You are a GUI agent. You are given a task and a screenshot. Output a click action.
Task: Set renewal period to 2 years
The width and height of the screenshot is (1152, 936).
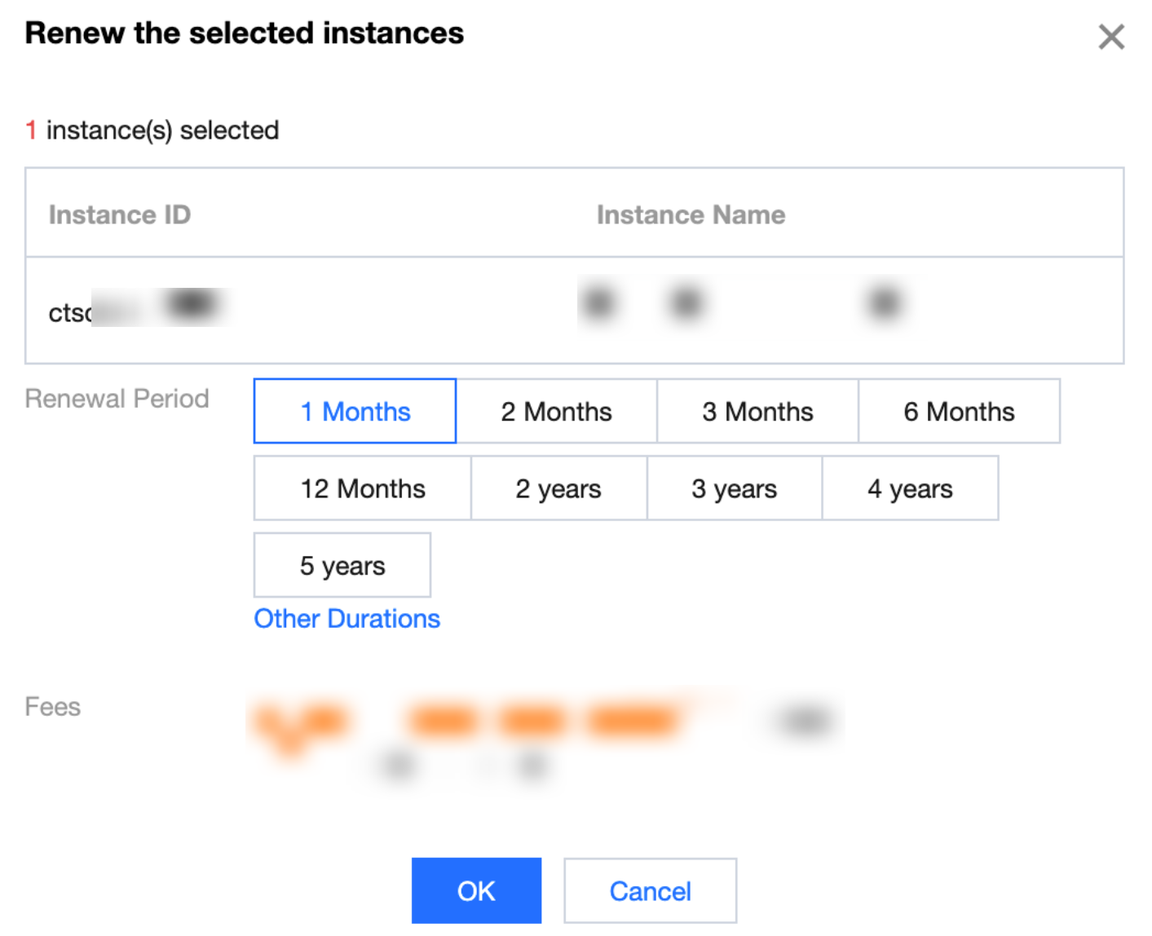click(558, 488)
